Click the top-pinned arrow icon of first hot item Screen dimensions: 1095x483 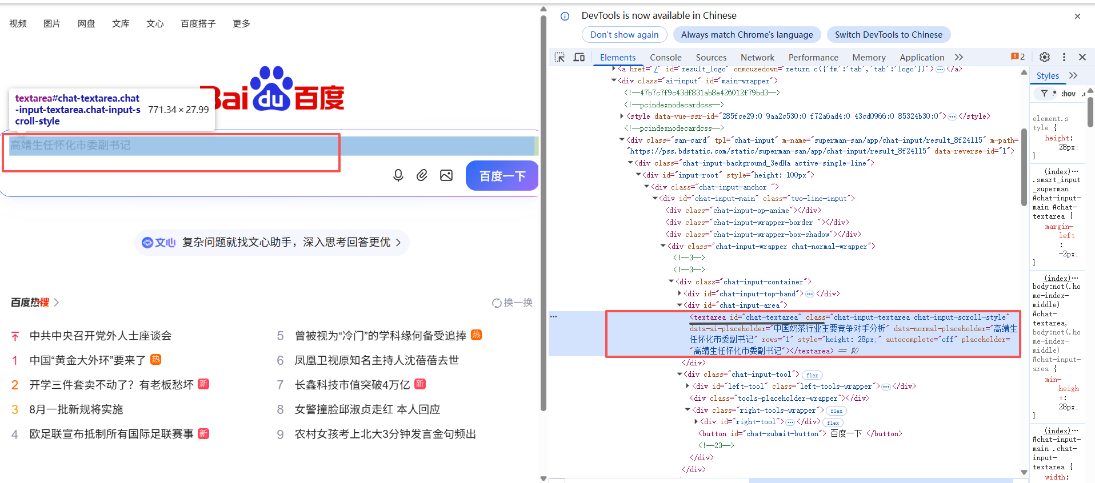point(15,336)
